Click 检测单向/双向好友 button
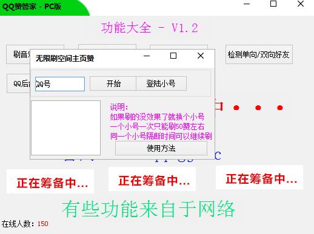The height and width of the screenshot is (234, 314). 259,54
